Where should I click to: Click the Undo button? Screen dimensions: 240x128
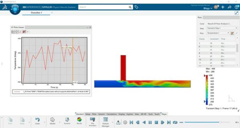[37, 121]
